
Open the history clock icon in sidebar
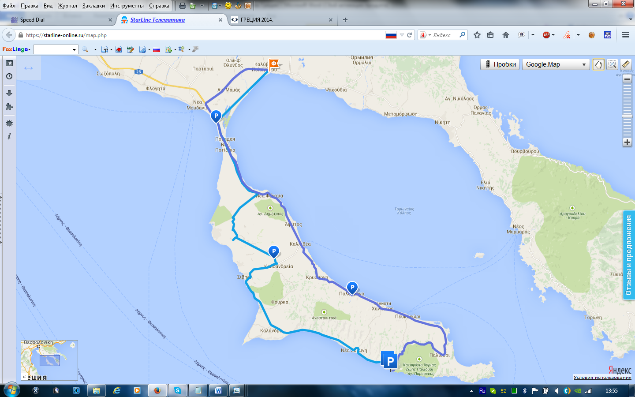[x=9, y=76]
